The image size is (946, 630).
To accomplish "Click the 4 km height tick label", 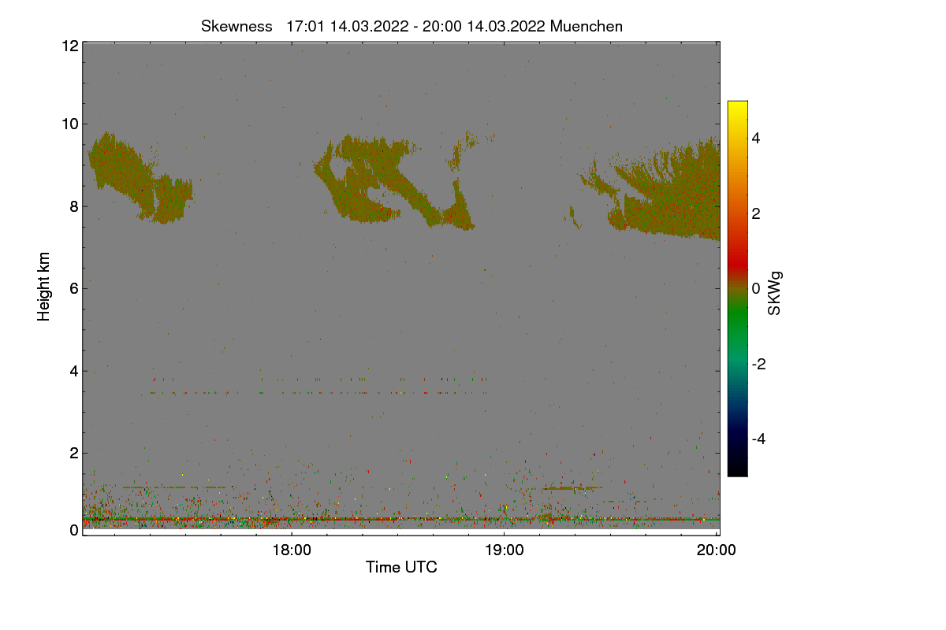I will click(x=73, y=371).
